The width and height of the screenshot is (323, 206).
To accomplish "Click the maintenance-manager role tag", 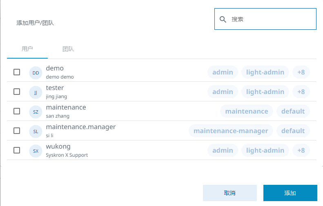I will pos(231,131).
